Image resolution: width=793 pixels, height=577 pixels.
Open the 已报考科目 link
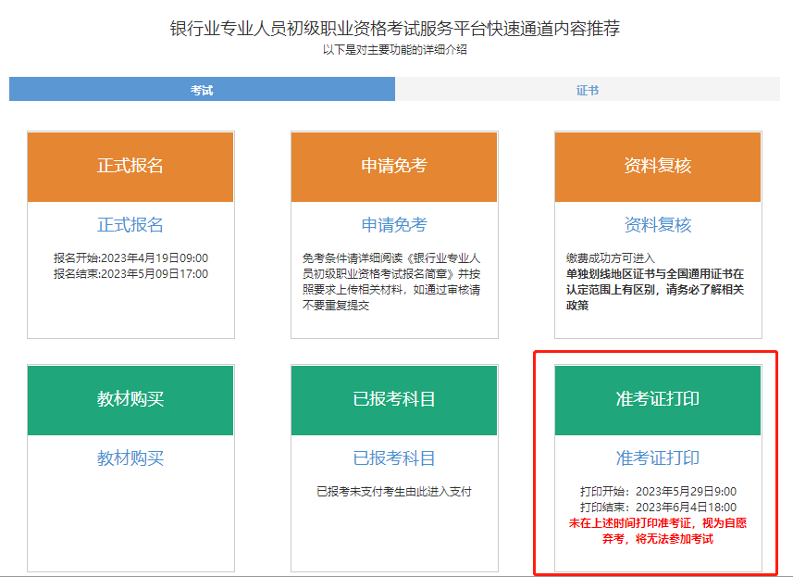[x=392, y=457]
